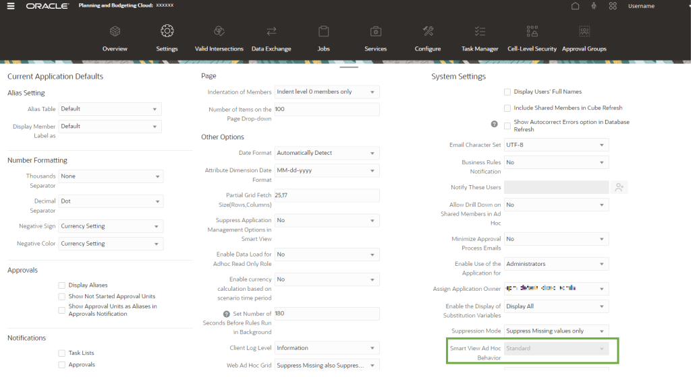
Task: Open Approval Groups icon
Action: 584,31
